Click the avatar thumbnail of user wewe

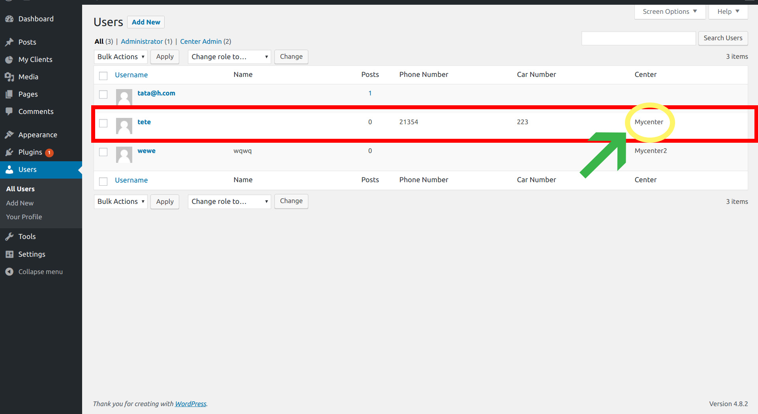point(124,155)
